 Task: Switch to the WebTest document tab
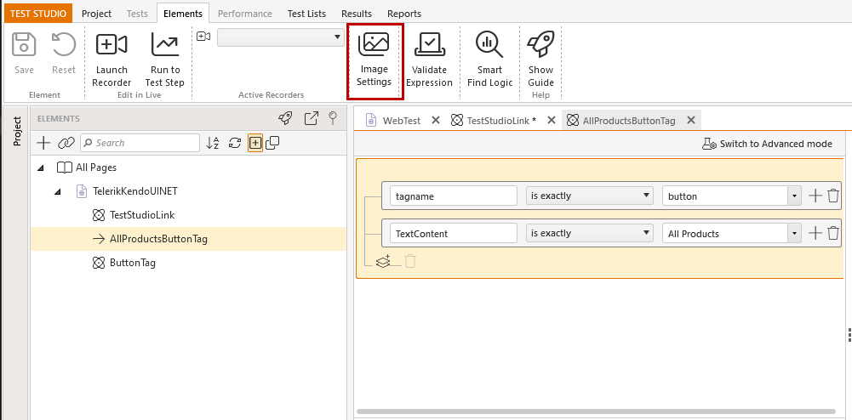[402, 121]
